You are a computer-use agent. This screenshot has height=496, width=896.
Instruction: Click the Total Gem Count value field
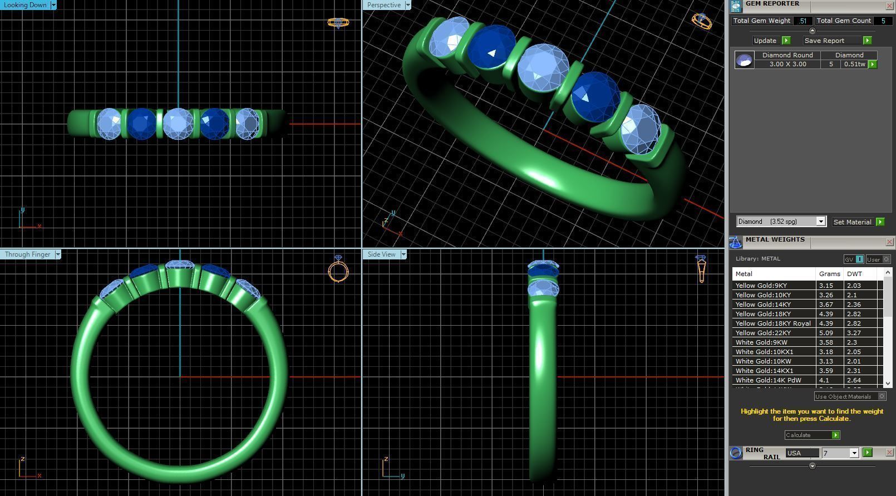coord(883,21)
